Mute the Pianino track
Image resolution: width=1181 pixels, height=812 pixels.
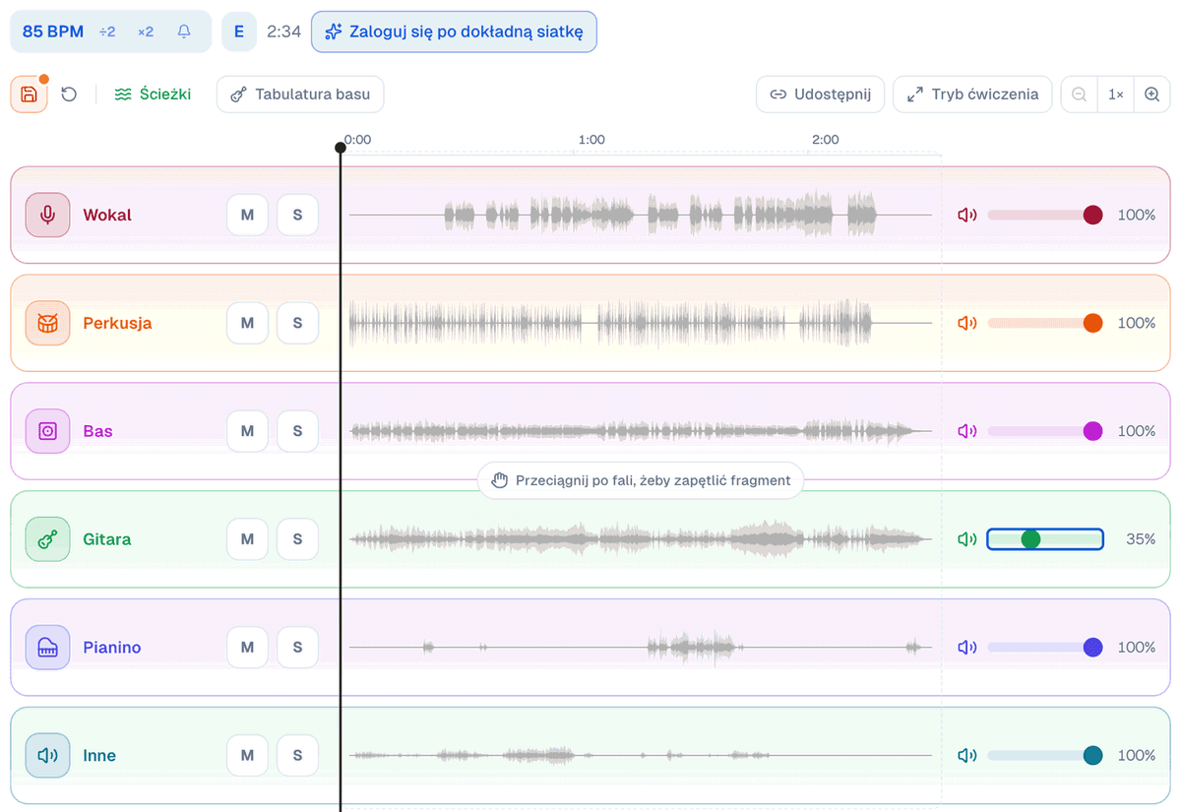point(247,648)
